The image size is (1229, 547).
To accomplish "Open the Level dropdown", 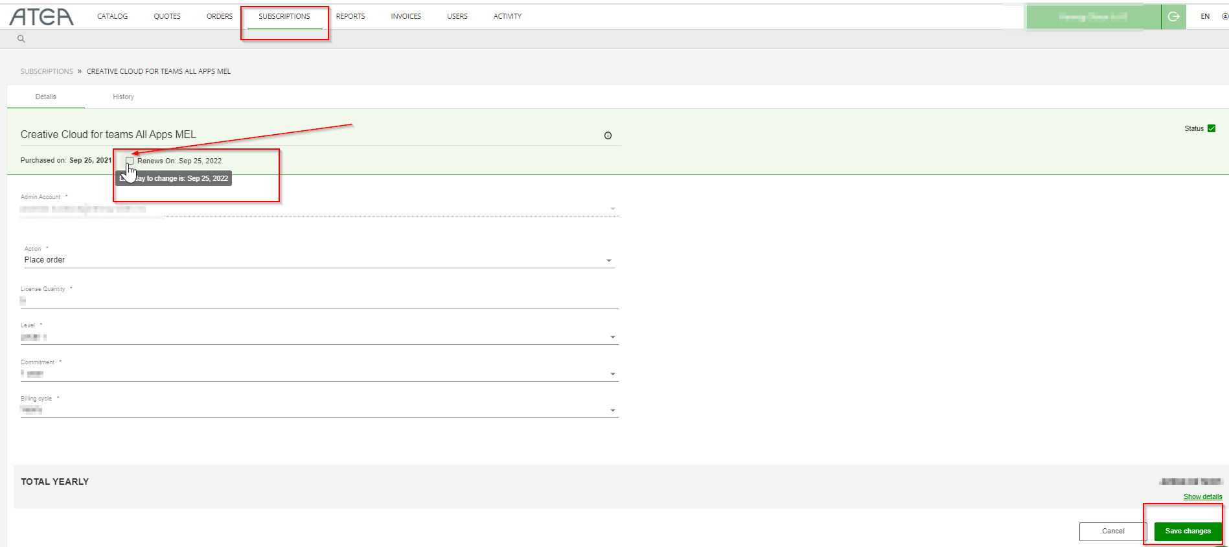I will 319,337.
